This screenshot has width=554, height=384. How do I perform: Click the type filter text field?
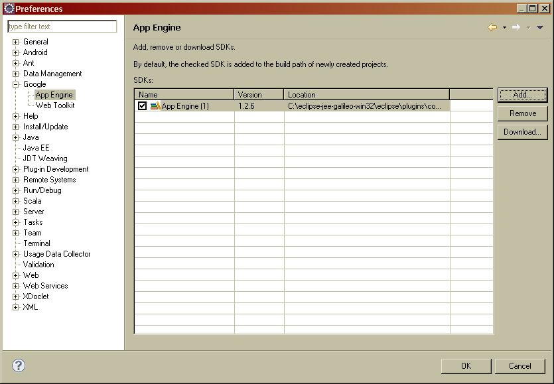(x=62, y=27)
